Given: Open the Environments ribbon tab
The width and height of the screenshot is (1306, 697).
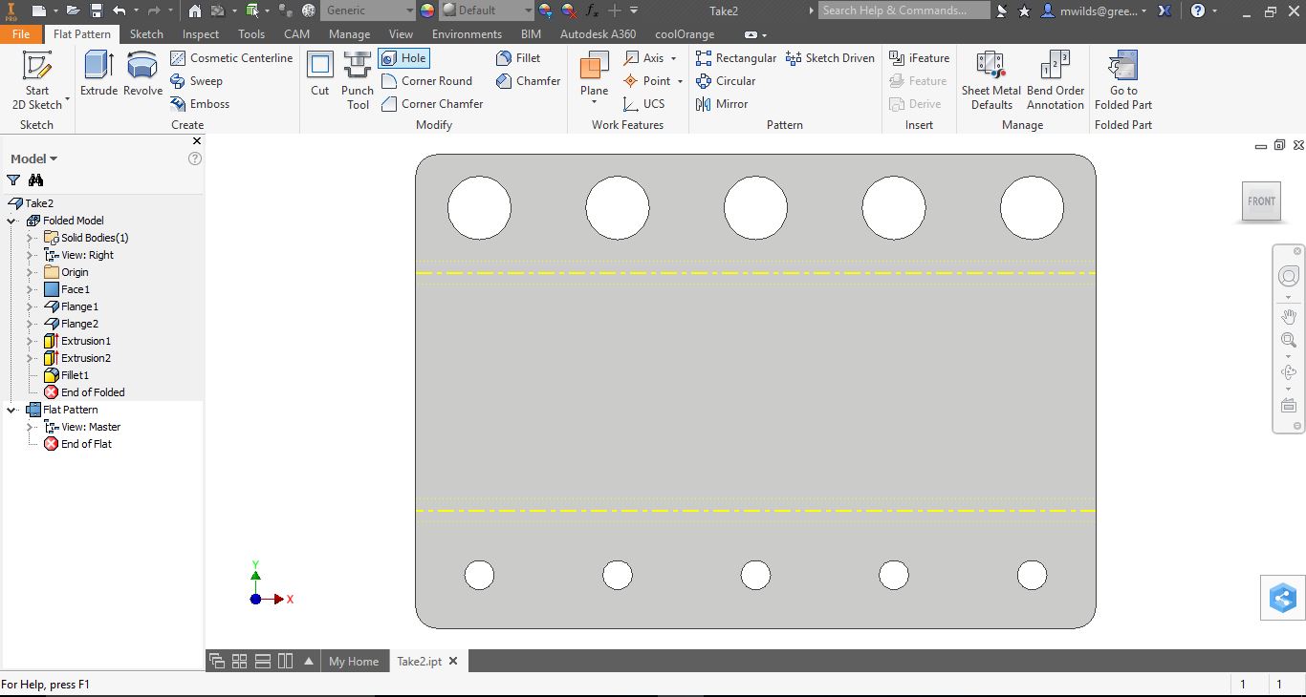Looking at the screenshot, I should (467, 34).
